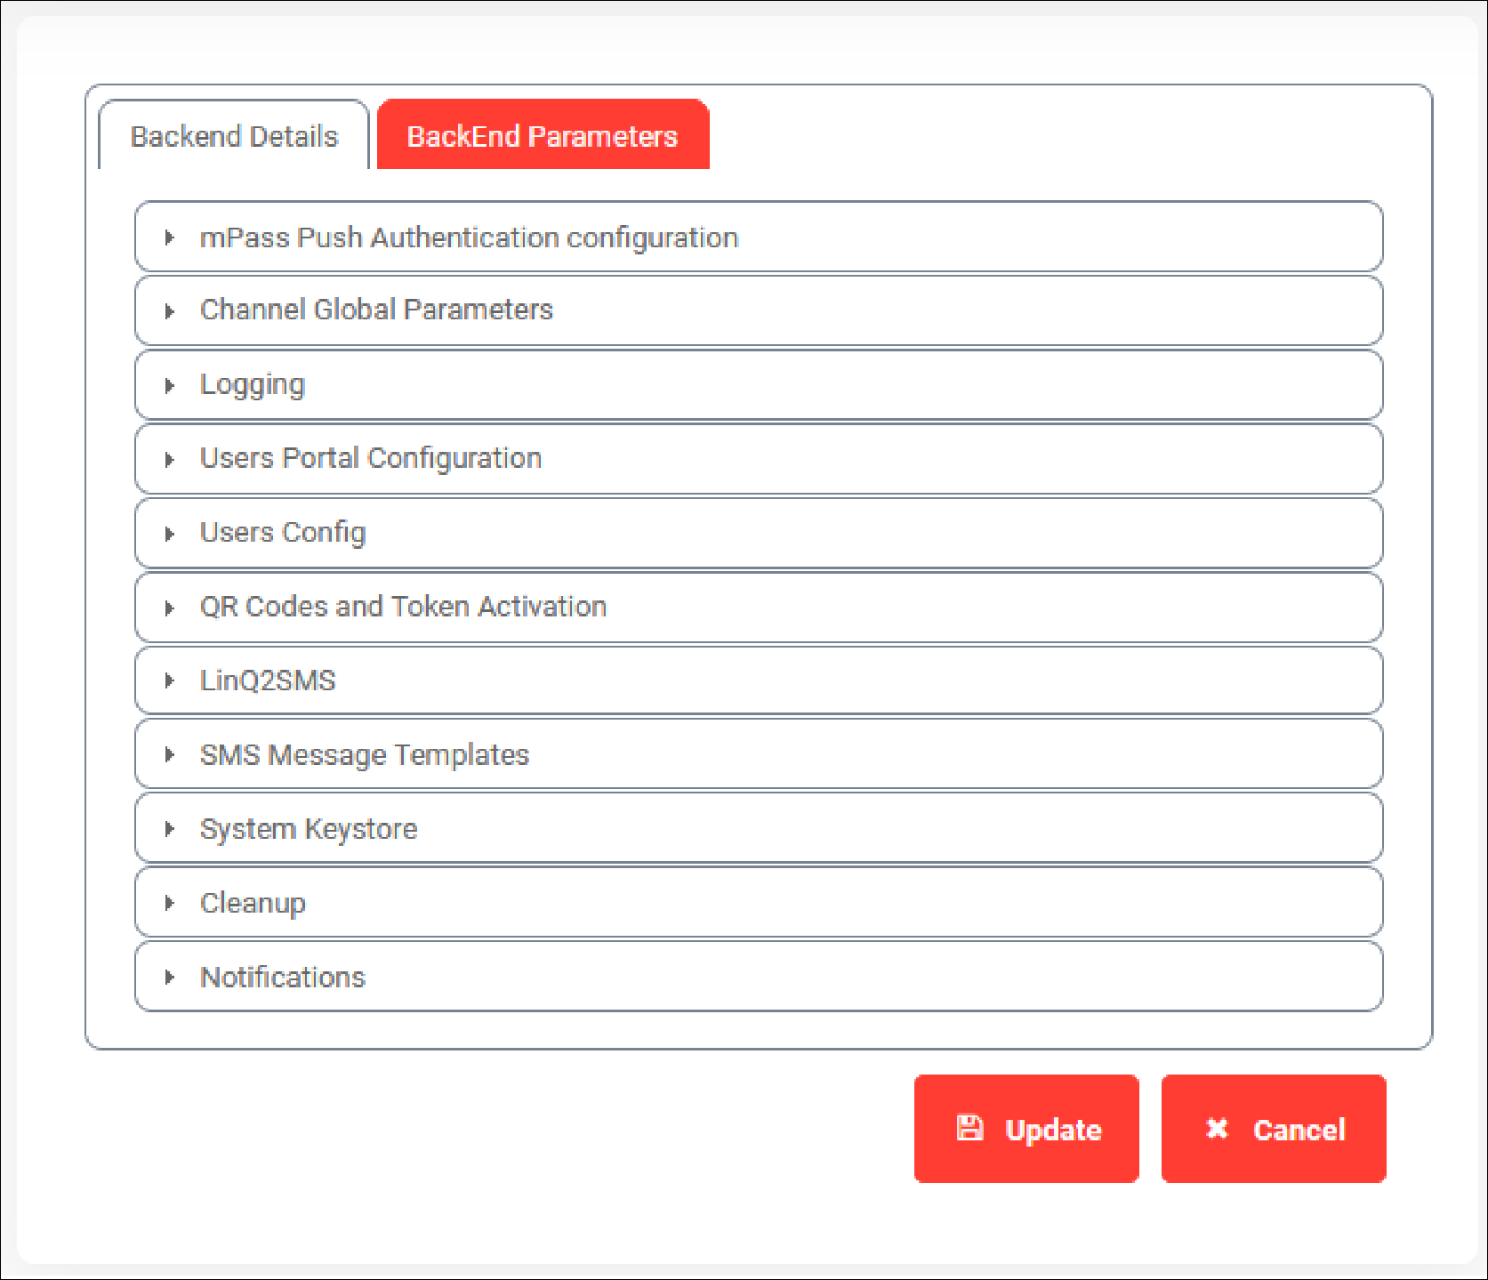Viewport: 1488px width, 1280px height.
Task: Expand QR Codes and Token Activation arrow
Action: 169,608
